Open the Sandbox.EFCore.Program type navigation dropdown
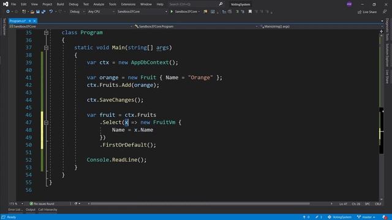The image size is (392, 220). pyautogui.click(x=196, y=26)
